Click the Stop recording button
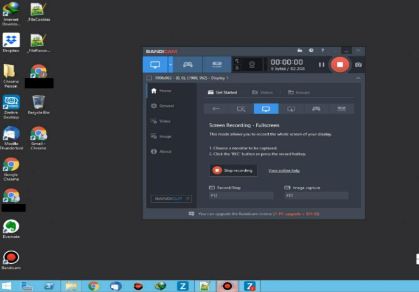The height and width of the screenshot is (292, 419). point(233,170)
